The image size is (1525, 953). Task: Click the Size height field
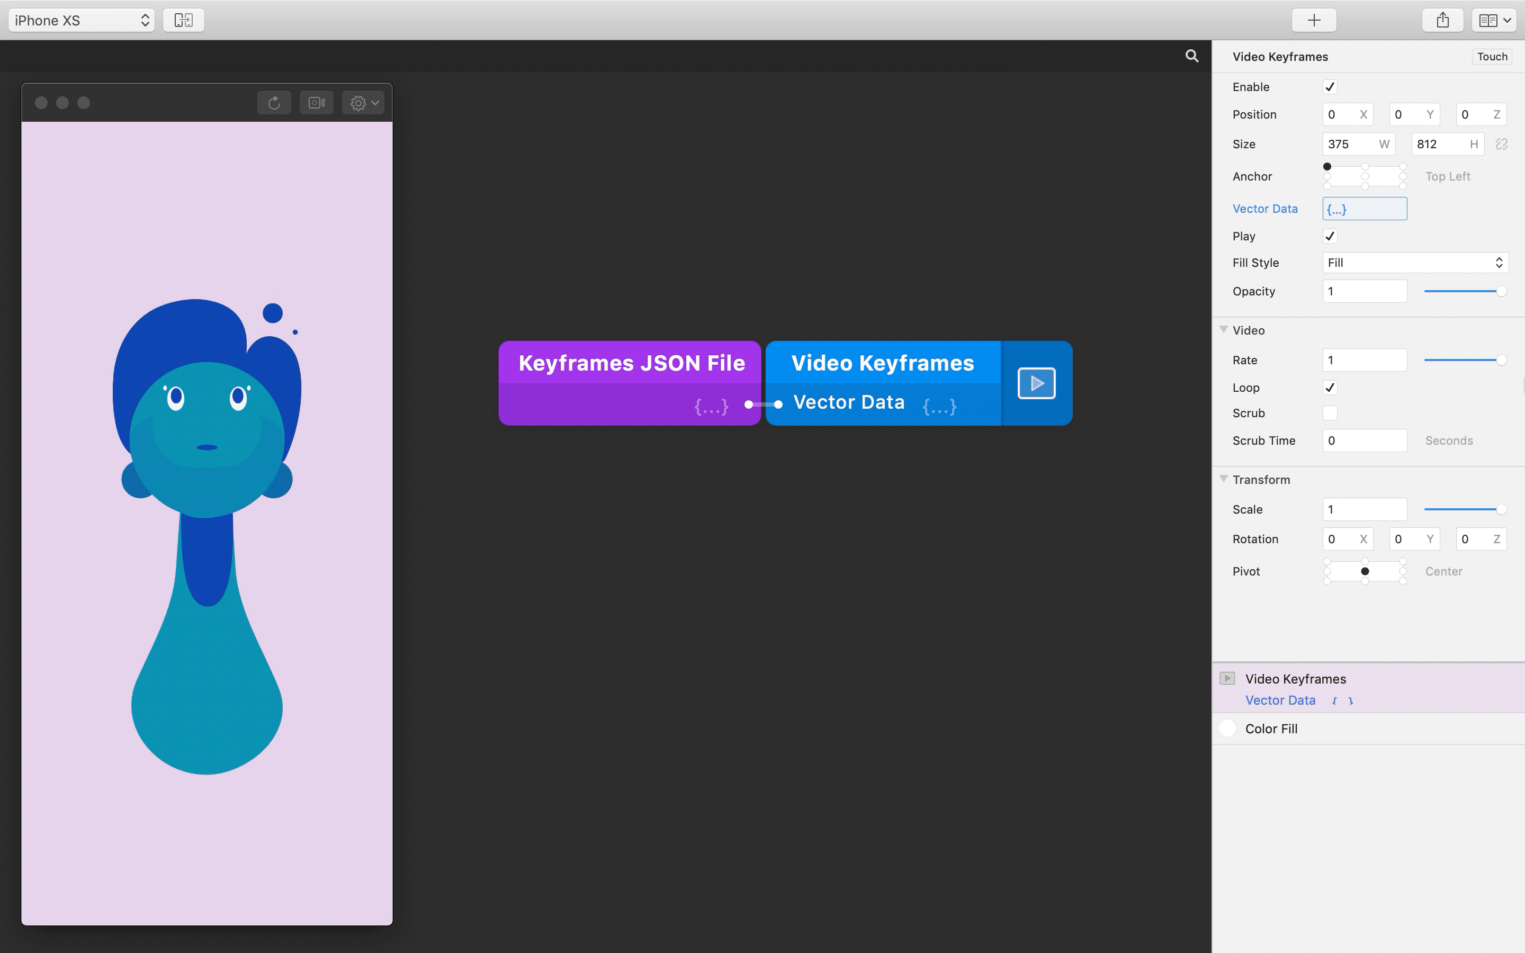click(1448, 145)
